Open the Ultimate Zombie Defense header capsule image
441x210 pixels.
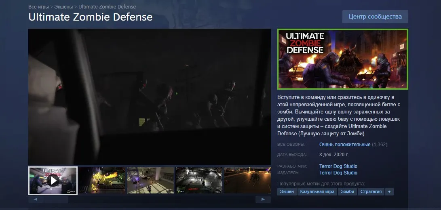(342, 59)
